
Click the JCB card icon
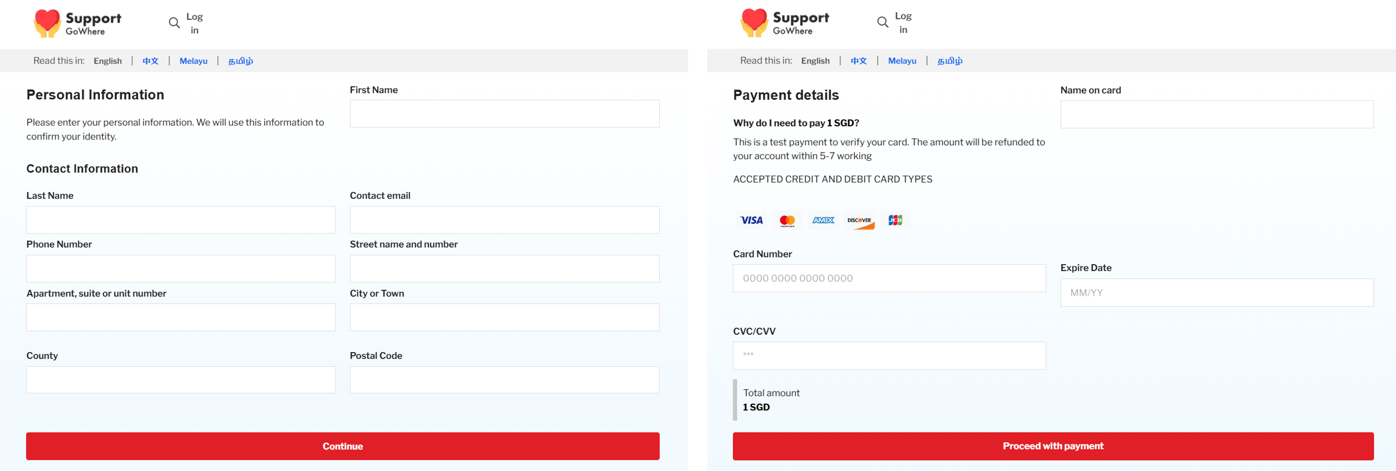(895, 220)
